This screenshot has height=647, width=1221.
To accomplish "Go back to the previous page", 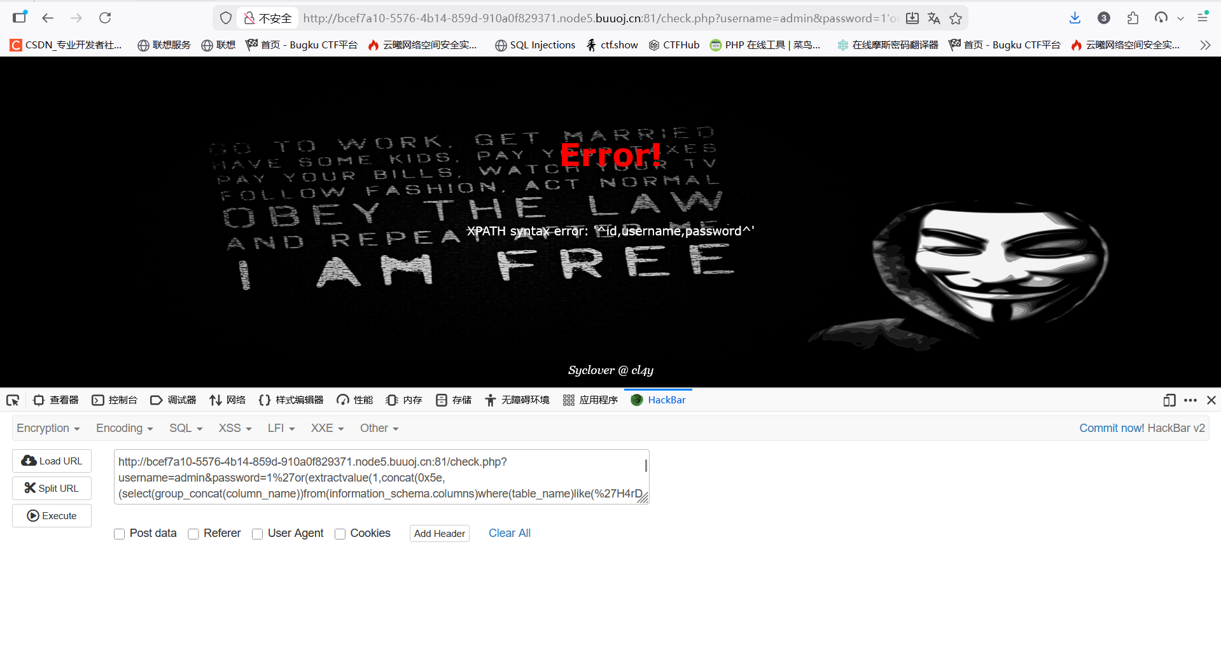I will coord(48,18).
